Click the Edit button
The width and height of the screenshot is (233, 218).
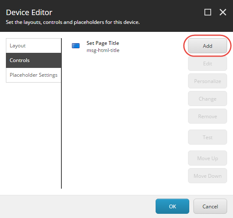[x=207, y=64]
